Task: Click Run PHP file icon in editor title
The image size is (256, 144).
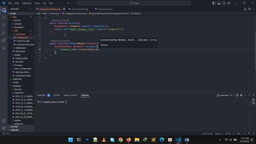Action: click(x=245, y=9)
